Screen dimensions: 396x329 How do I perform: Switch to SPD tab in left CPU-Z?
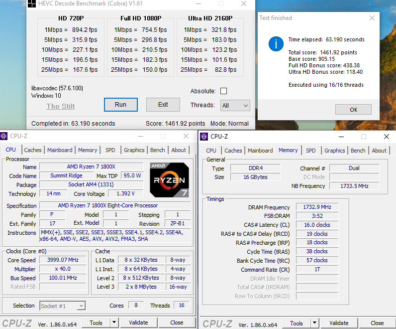[x=110, y=150]
